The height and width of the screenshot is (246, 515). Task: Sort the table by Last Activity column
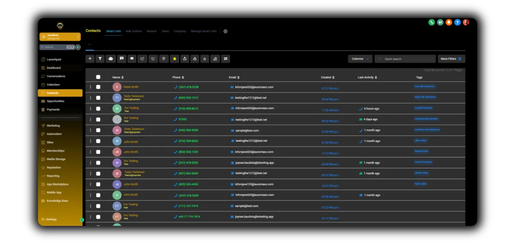pyautogui.click(x=367, y=78)
